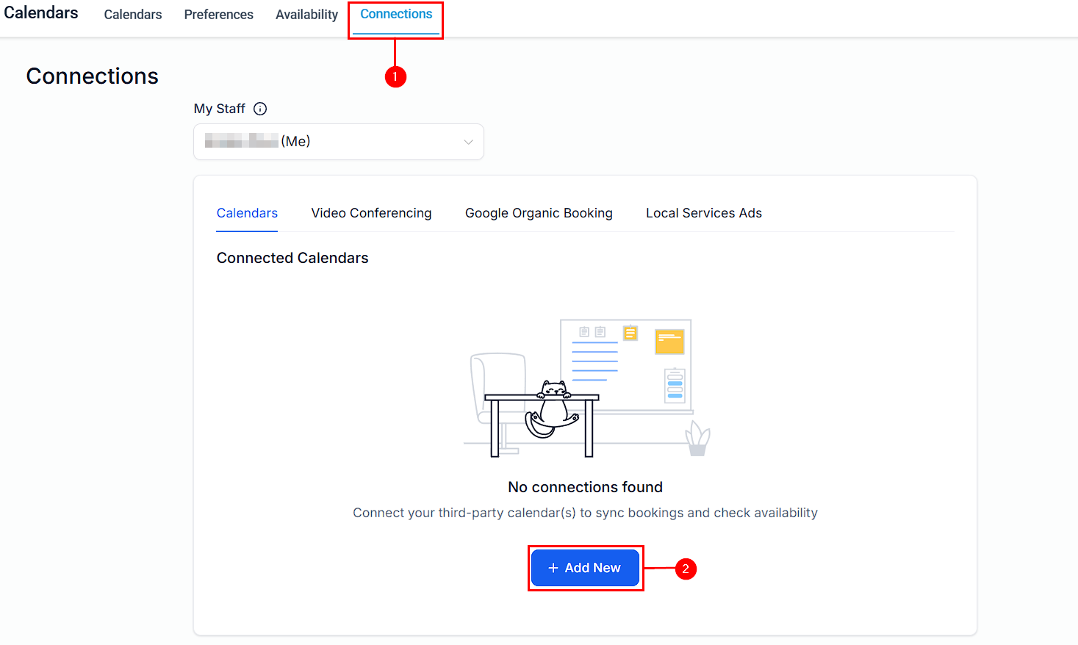Switch to the Preferences tab
Image resolution: width=1078 pixels, height=645 pixels.
pyautogui.click(x=218, y=15)
